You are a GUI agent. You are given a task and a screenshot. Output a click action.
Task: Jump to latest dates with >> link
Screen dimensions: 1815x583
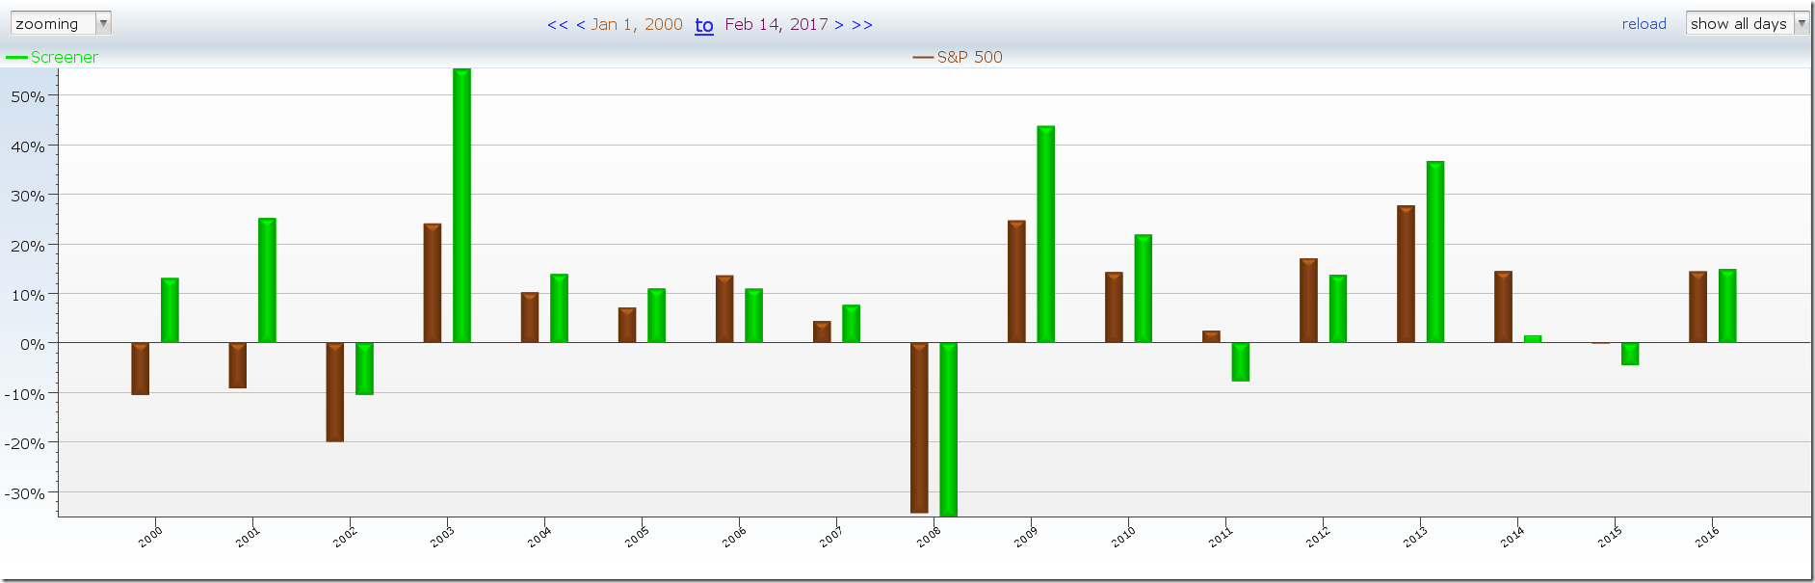coord(862,25)
